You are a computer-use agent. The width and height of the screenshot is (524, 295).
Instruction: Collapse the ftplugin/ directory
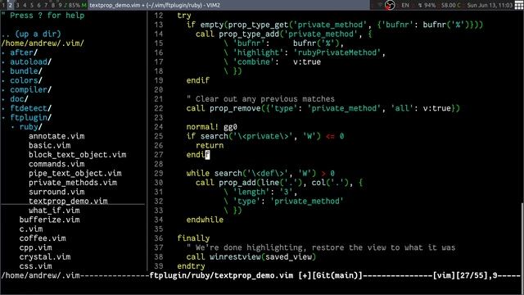pyautogui.click(x=30, y=117)
